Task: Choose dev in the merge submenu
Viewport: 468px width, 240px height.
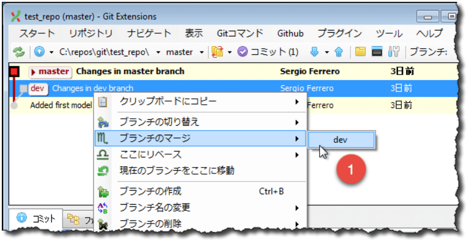Action: tap(341, 140)
